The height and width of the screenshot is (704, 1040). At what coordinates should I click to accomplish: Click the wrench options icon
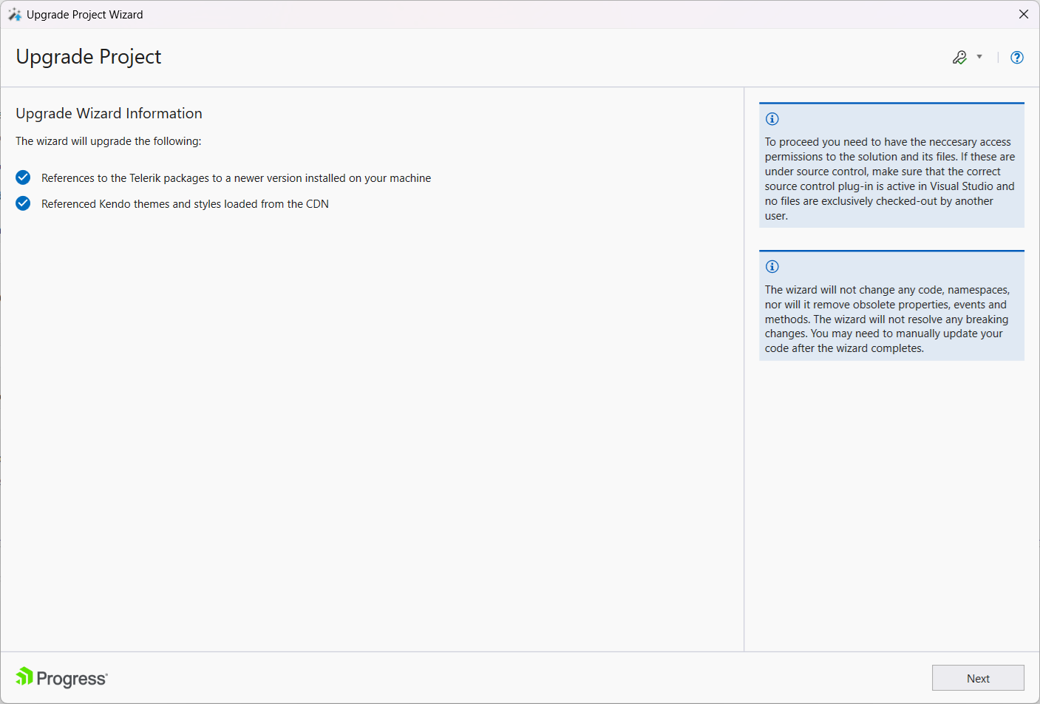click(959, 58)
